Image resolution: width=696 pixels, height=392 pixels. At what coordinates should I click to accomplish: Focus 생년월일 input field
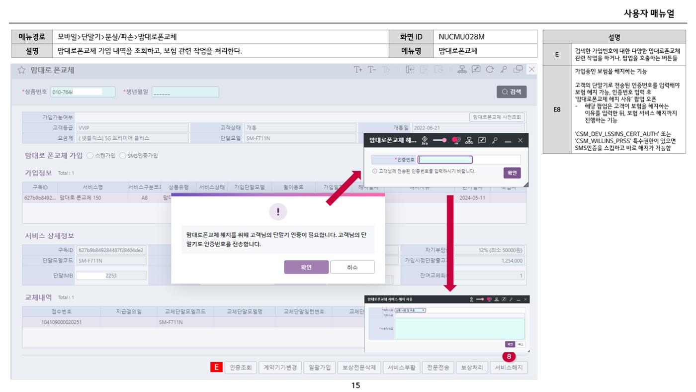(185, 92)
